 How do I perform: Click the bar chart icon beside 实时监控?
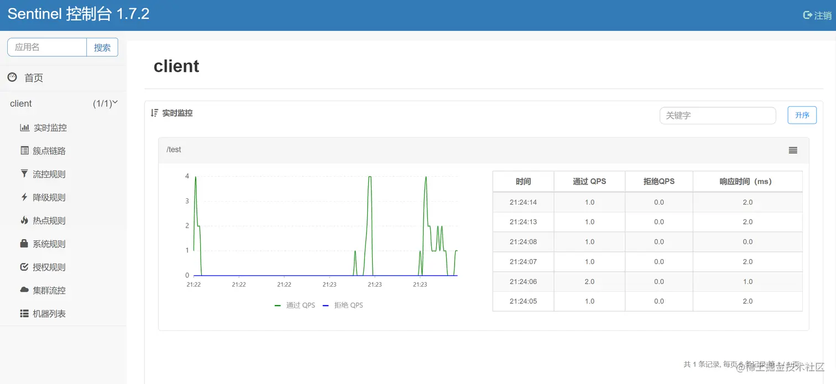pos(24,128)
